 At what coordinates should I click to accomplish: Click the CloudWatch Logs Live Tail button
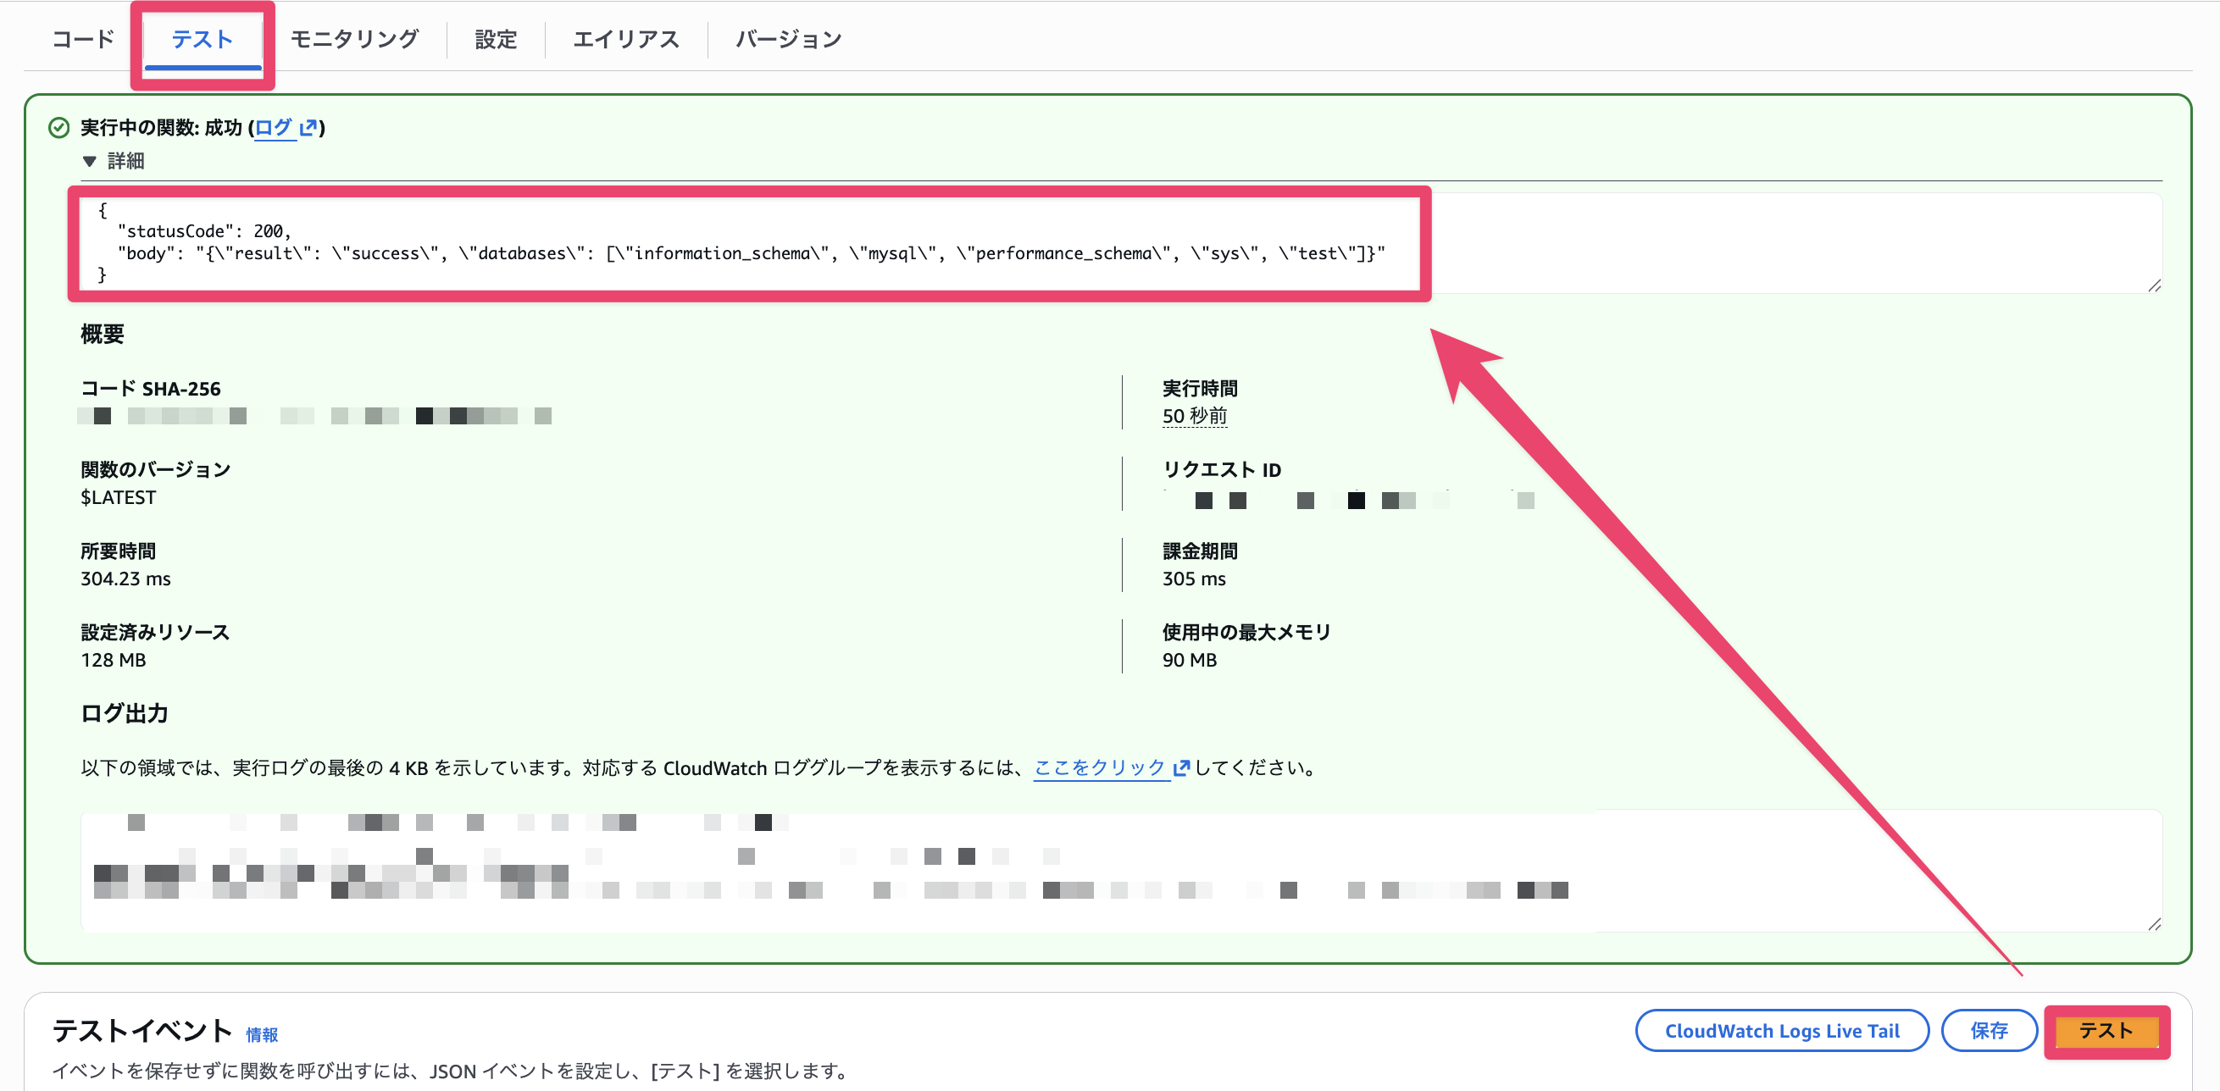pos(1781,1031)
